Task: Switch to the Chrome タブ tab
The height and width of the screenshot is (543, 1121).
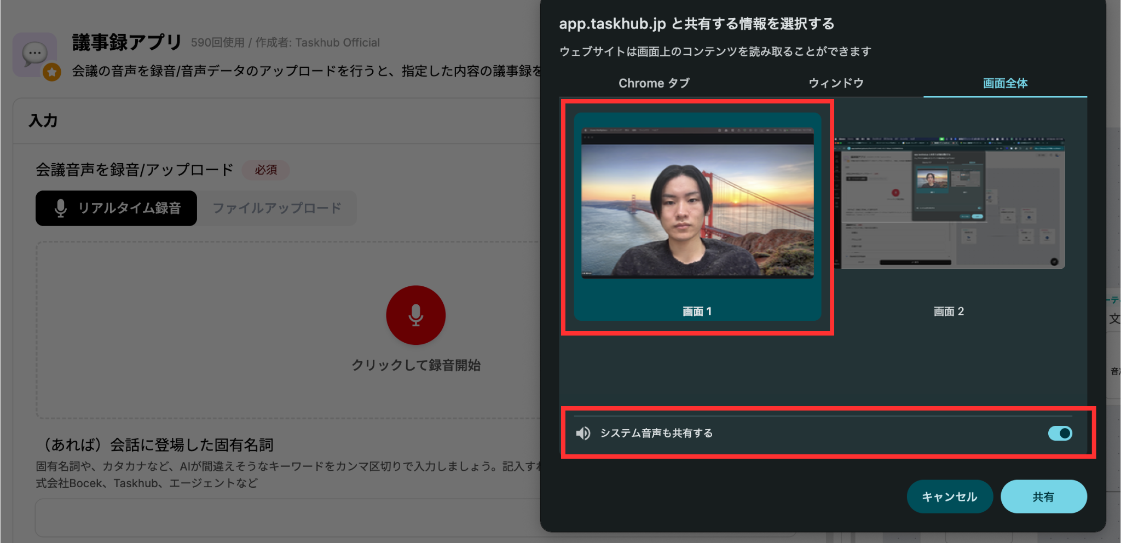Action: pos(654,83)
